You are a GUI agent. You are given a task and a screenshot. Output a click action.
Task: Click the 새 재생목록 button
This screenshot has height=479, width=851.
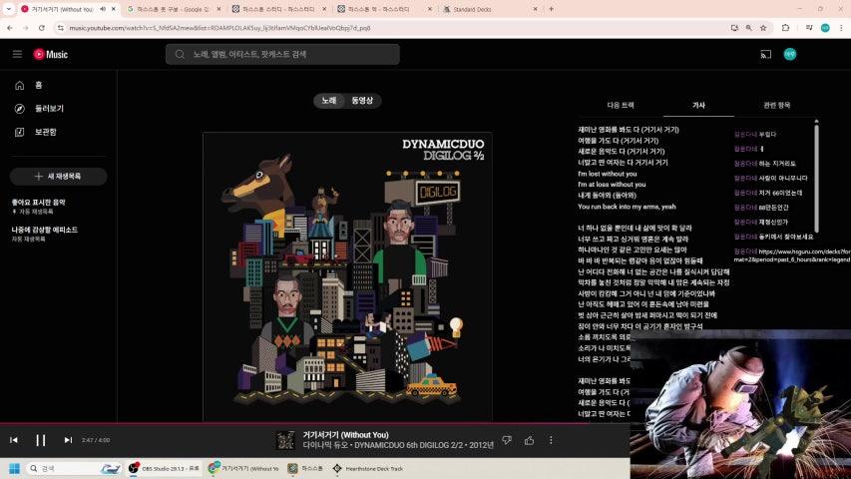pos(59,177)
